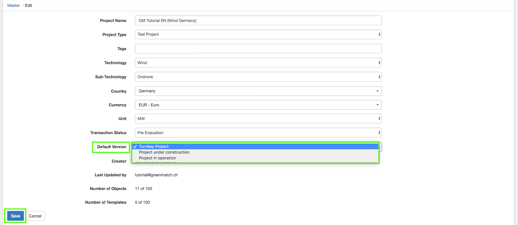Click the Number of Objects value
The width and height of the screenshot is (518, 225).
pyautogui.click(x=143, y=189)
